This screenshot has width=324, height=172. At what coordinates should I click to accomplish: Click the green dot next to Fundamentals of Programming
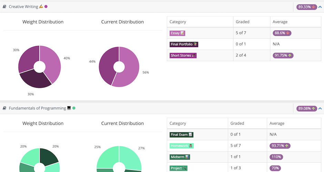74,108
